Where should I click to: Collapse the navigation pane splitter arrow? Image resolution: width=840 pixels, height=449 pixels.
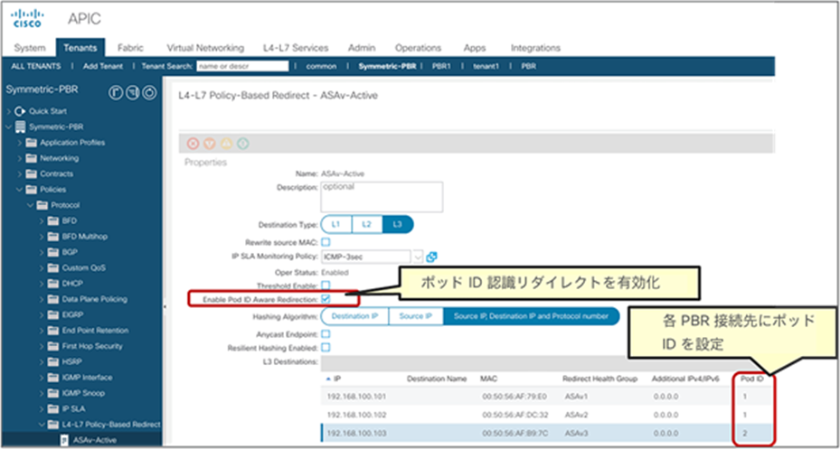tap(165, 306)
